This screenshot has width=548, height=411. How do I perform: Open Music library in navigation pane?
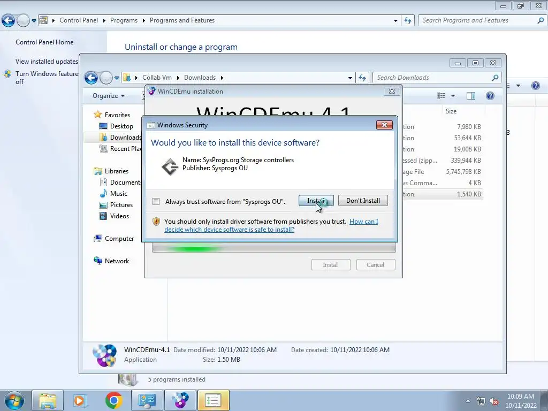click(x=118, y=194)
